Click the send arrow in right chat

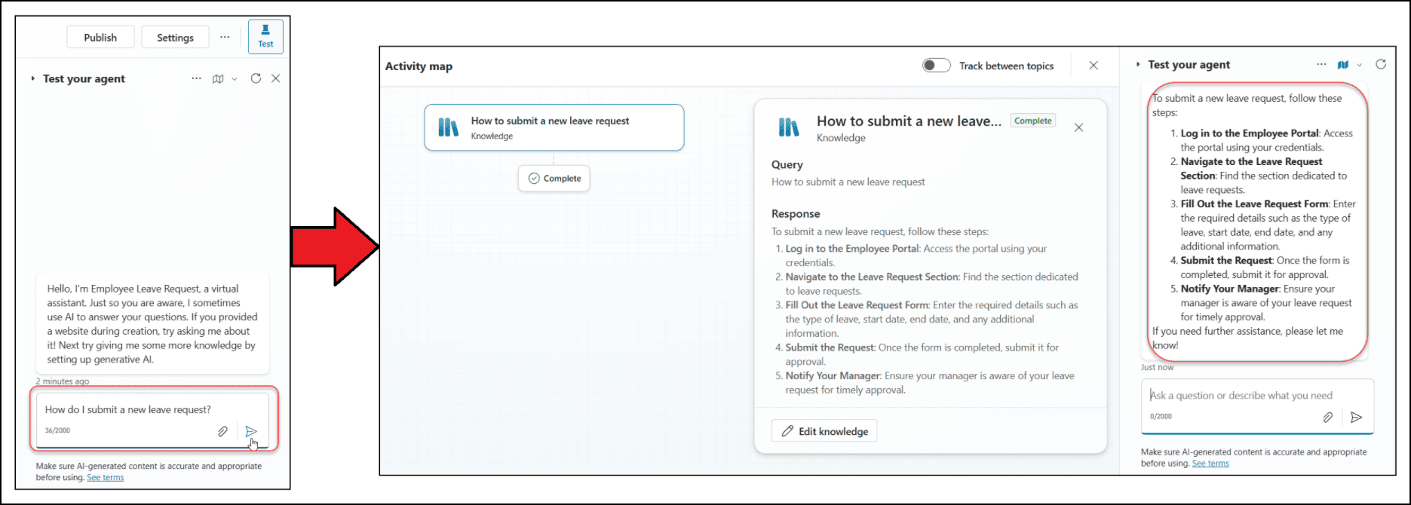click(x=1356, y=417)
